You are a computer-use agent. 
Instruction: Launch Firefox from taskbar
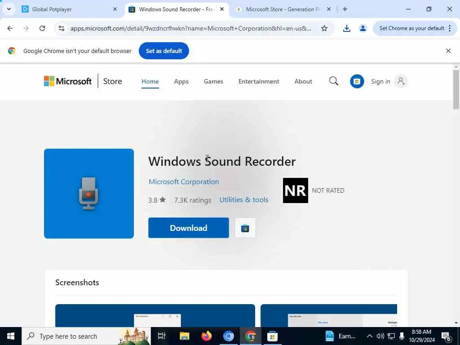[207, 336]
